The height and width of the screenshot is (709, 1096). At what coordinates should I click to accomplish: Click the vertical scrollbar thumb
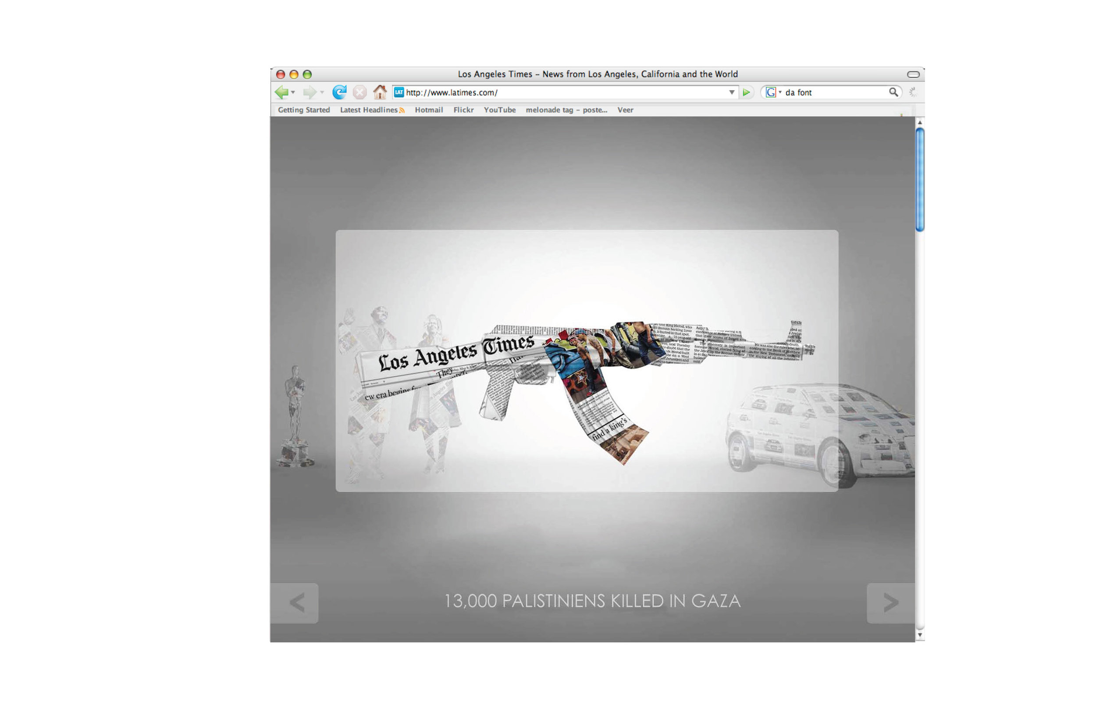[x=920, y=180]
